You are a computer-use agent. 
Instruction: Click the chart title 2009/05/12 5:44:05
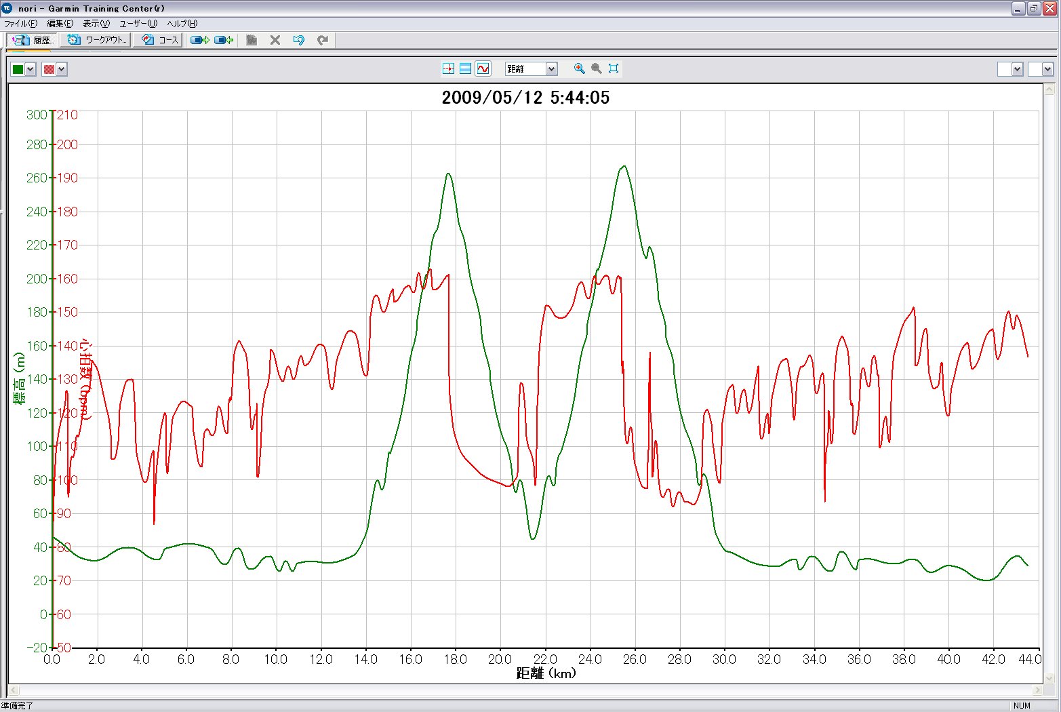coord(525,98)
